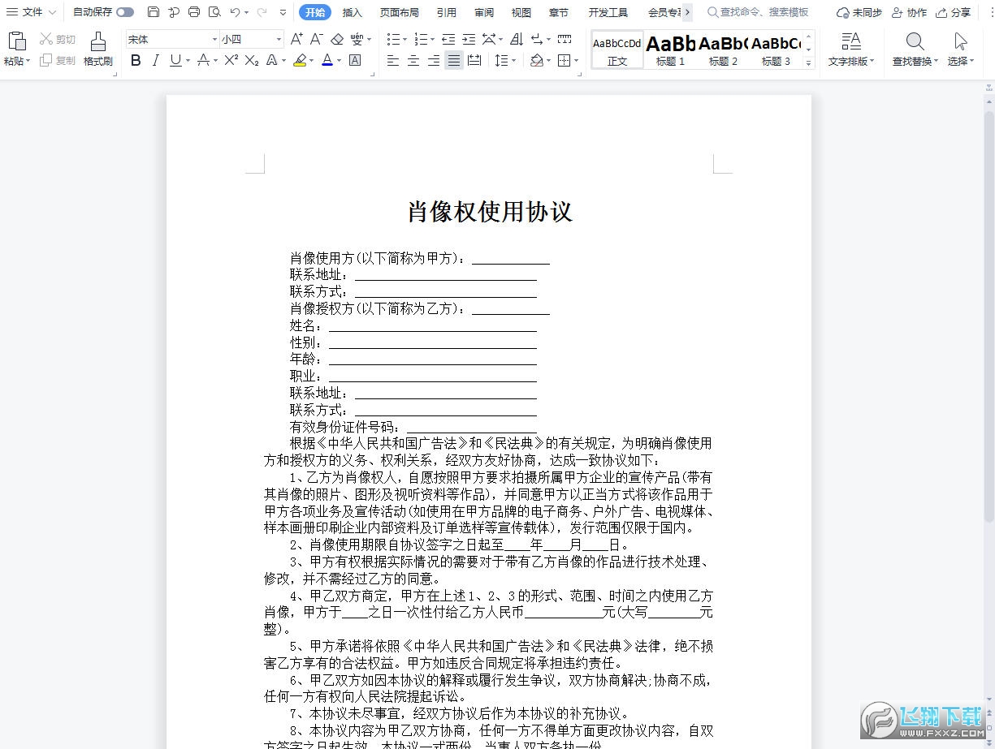Click the Print icon
The width and height of the screenshot is (995, 749).
coord(194,12)
